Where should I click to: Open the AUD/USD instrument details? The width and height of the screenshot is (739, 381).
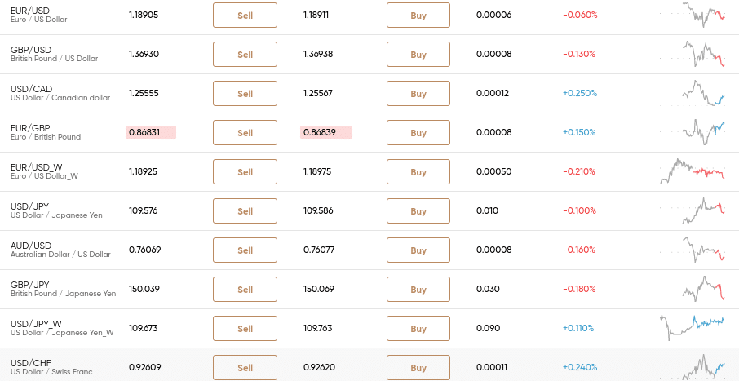(31, 246)
